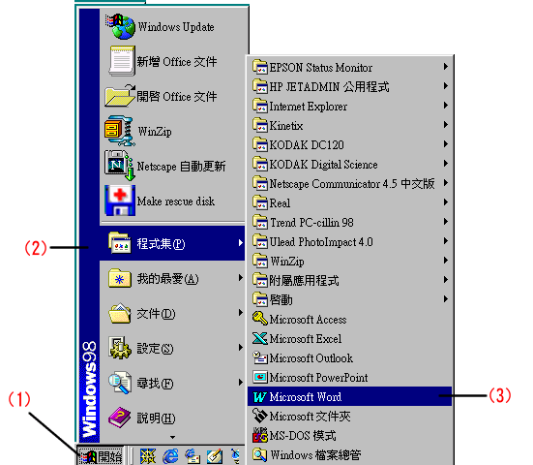Expand the 我的最愛 submenu arrow
The image size is (533, 465).
240,278
